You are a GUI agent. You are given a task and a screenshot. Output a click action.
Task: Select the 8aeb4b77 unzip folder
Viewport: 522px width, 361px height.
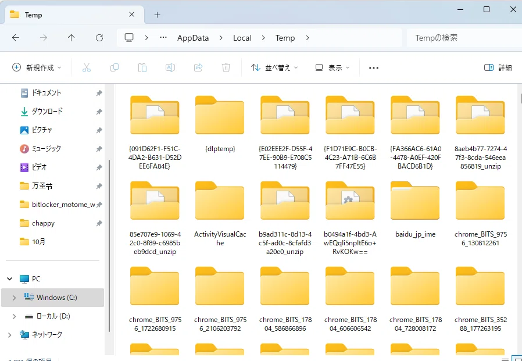(x=481, y=133)
